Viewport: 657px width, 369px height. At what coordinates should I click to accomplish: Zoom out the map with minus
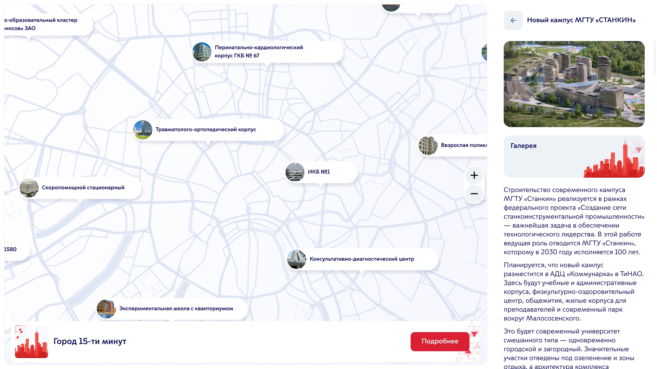click(474, 194)
